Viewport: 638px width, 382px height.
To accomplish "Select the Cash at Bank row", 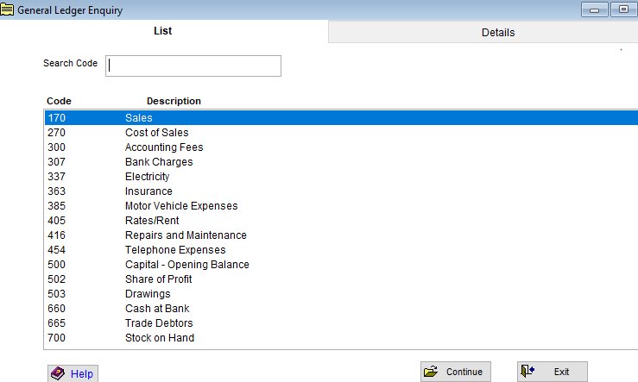I will coord(157,309).
